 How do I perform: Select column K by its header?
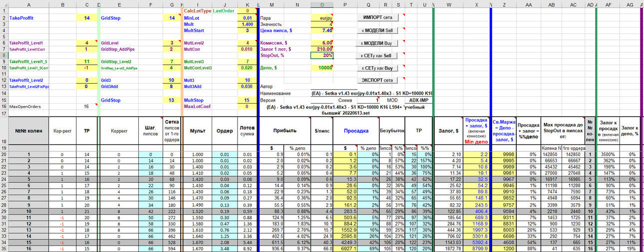[x=248, y=4]
